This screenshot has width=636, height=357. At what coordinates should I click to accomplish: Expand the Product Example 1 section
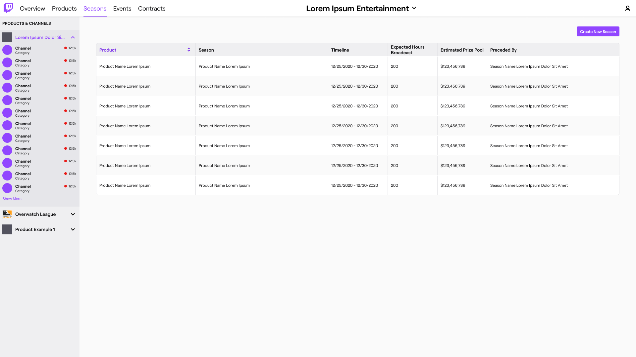coord(73,229)
